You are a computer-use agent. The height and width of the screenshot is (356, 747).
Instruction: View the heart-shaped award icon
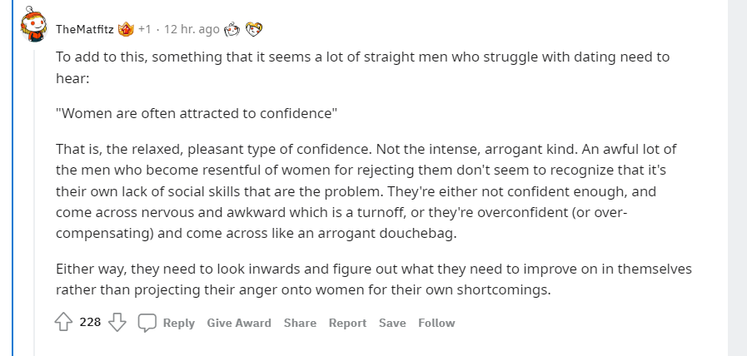click(254, 29)
